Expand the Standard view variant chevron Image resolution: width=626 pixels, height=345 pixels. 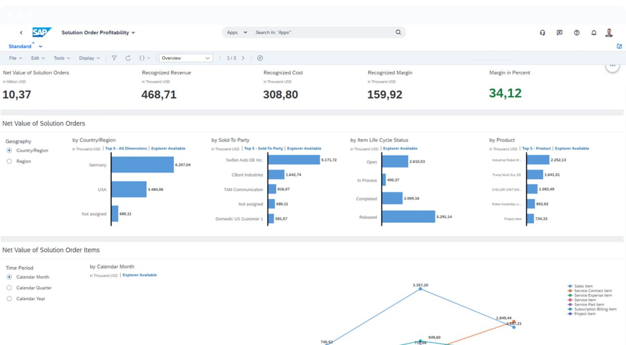click(41, 47)
